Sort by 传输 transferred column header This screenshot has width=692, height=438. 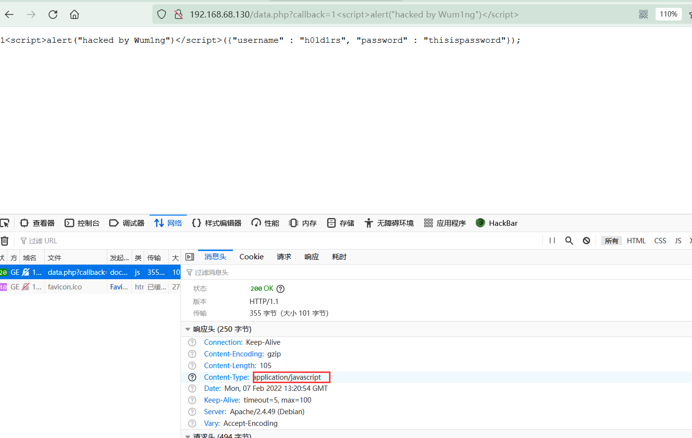(156, 258)
